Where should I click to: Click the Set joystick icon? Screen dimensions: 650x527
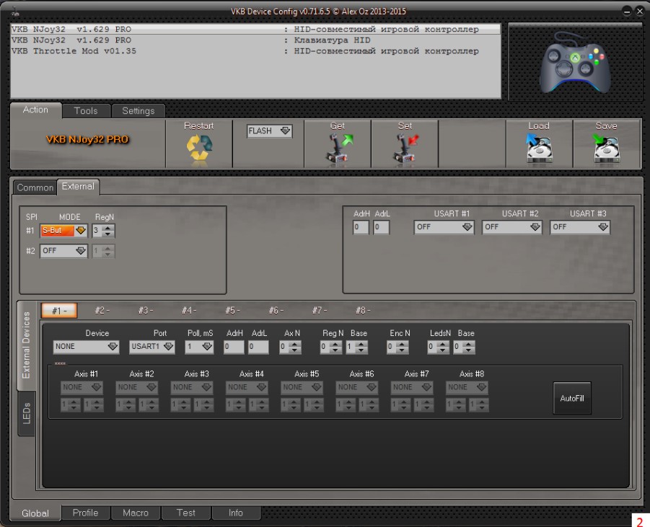click(x=405, y=148)
